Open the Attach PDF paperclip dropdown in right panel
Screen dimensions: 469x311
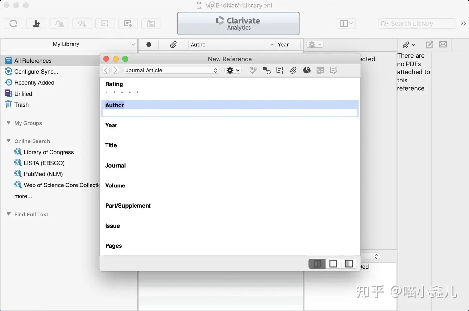click(x=409, y=45)
